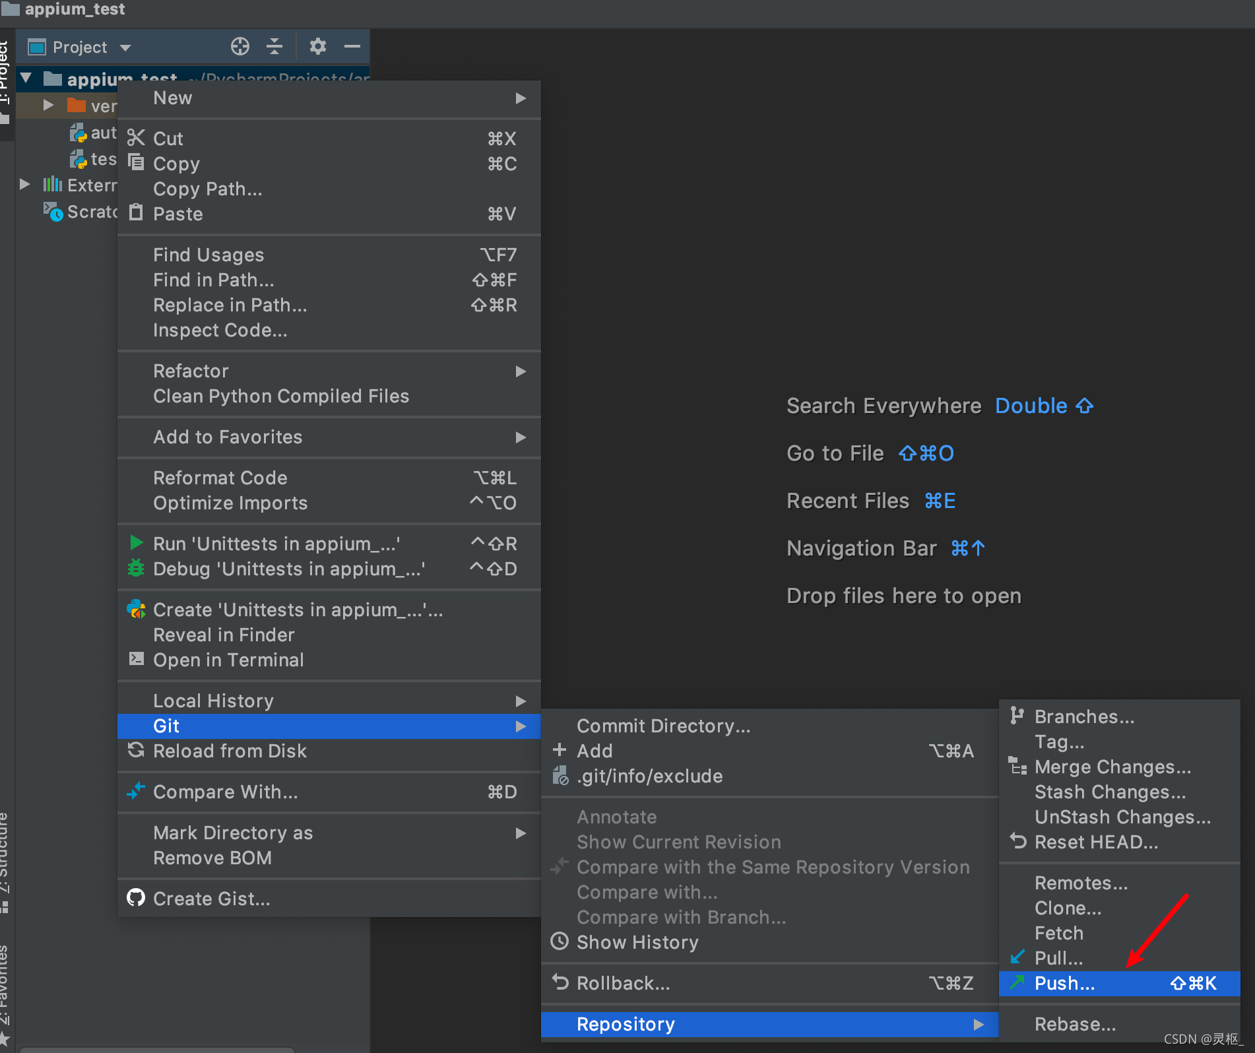The image size is (1255, 1053).
Task: Hide the Project panel with minus icon
Action: pyautogui.click(x=352, y=46)
